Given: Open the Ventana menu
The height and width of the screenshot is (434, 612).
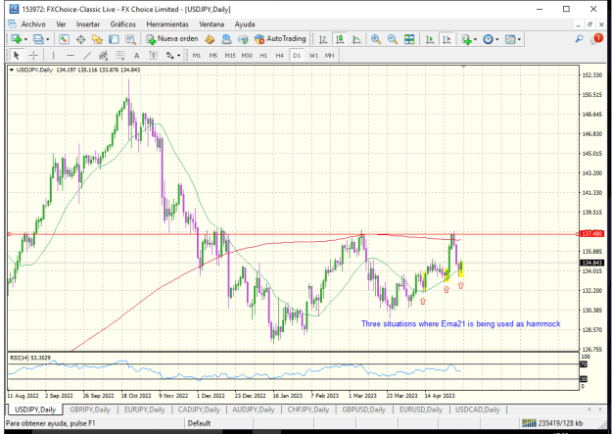Looking at the screenshot, I should click(212, 24).
